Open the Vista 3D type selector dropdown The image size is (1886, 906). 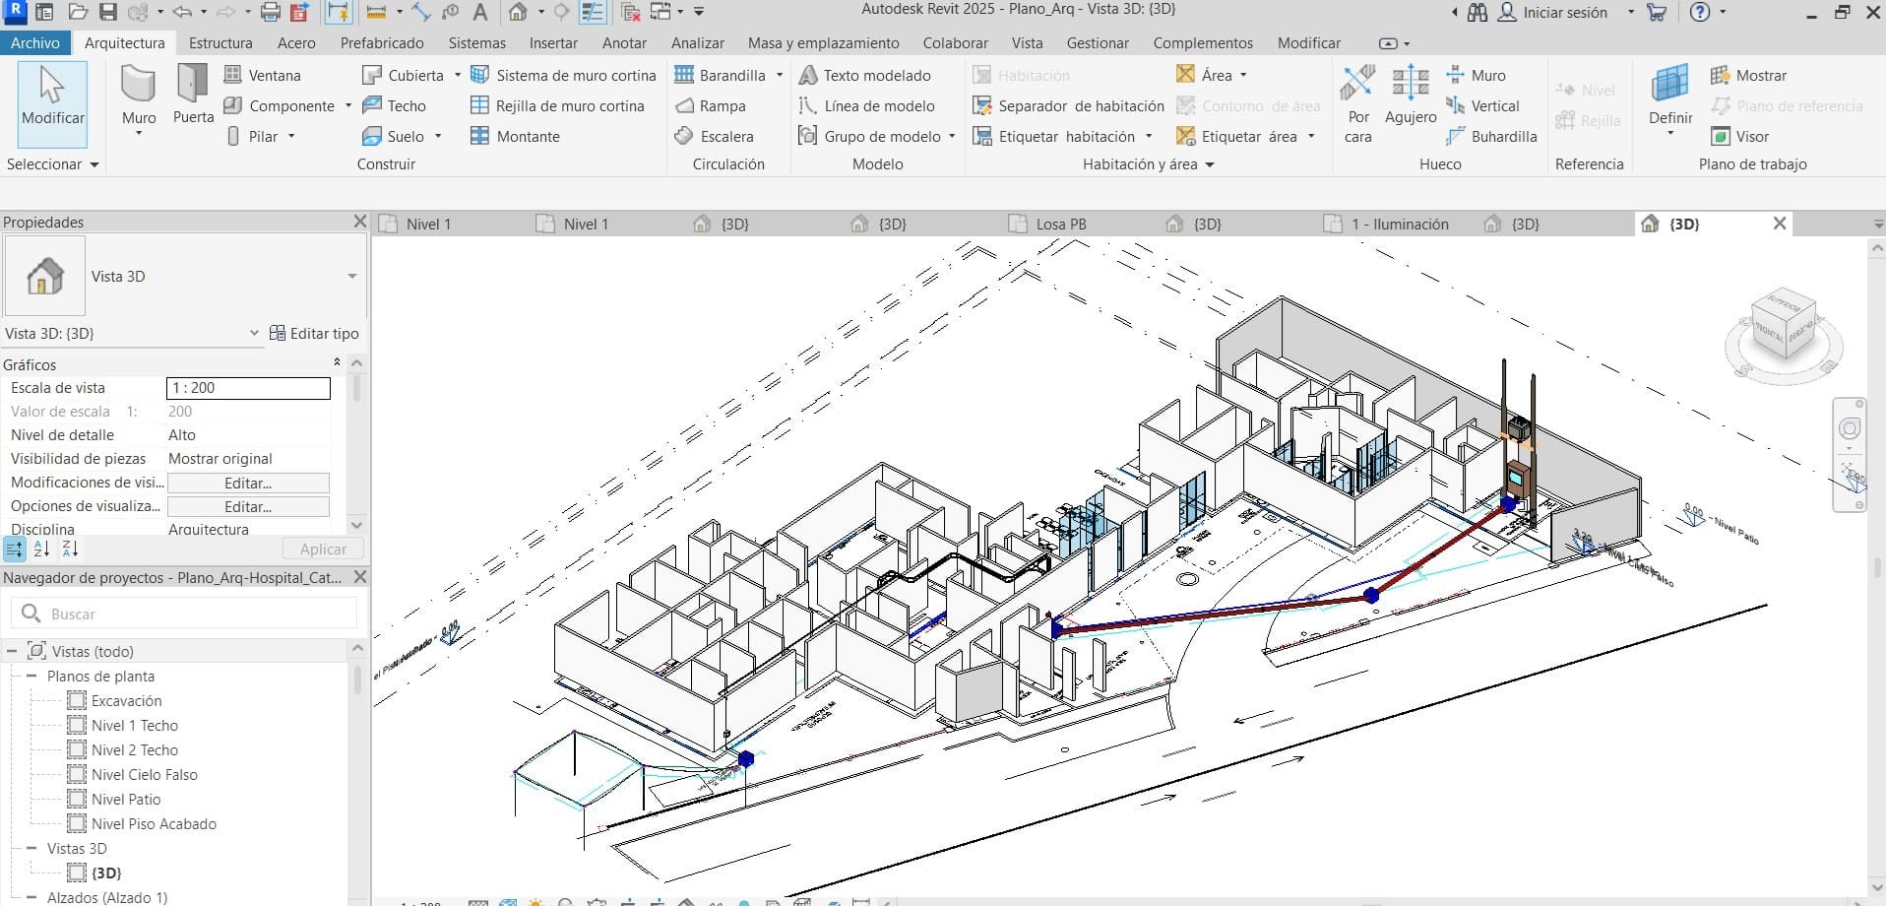tap(351, 277)
